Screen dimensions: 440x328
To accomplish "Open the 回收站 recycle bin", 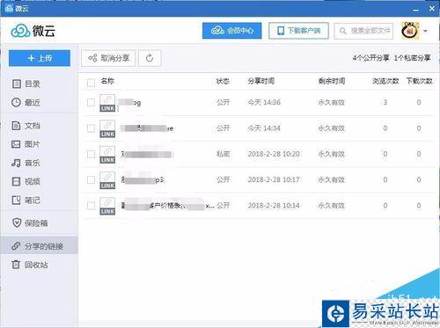I will pos(30,265).
